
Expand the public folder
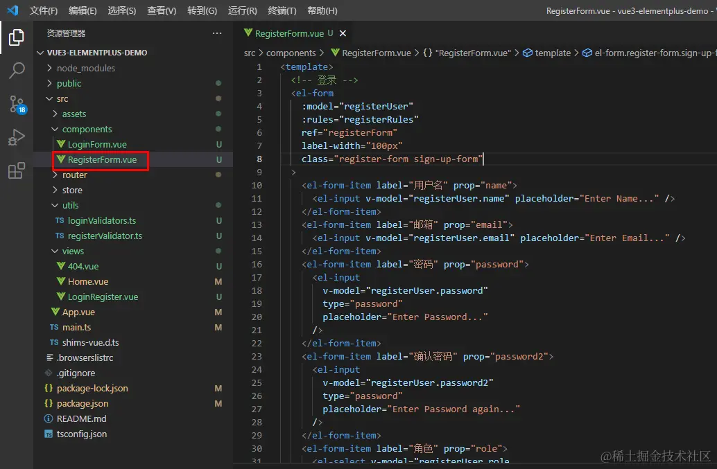click(49, 83)
